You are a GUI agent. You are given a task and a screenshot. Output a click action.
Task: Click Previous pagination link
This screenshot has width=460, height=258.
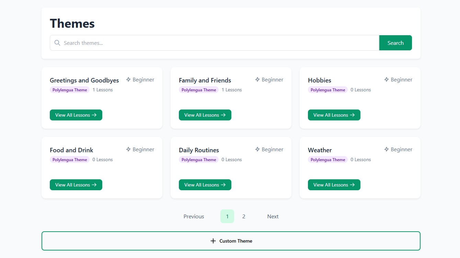pyautogui.click(x=194, y=216)
